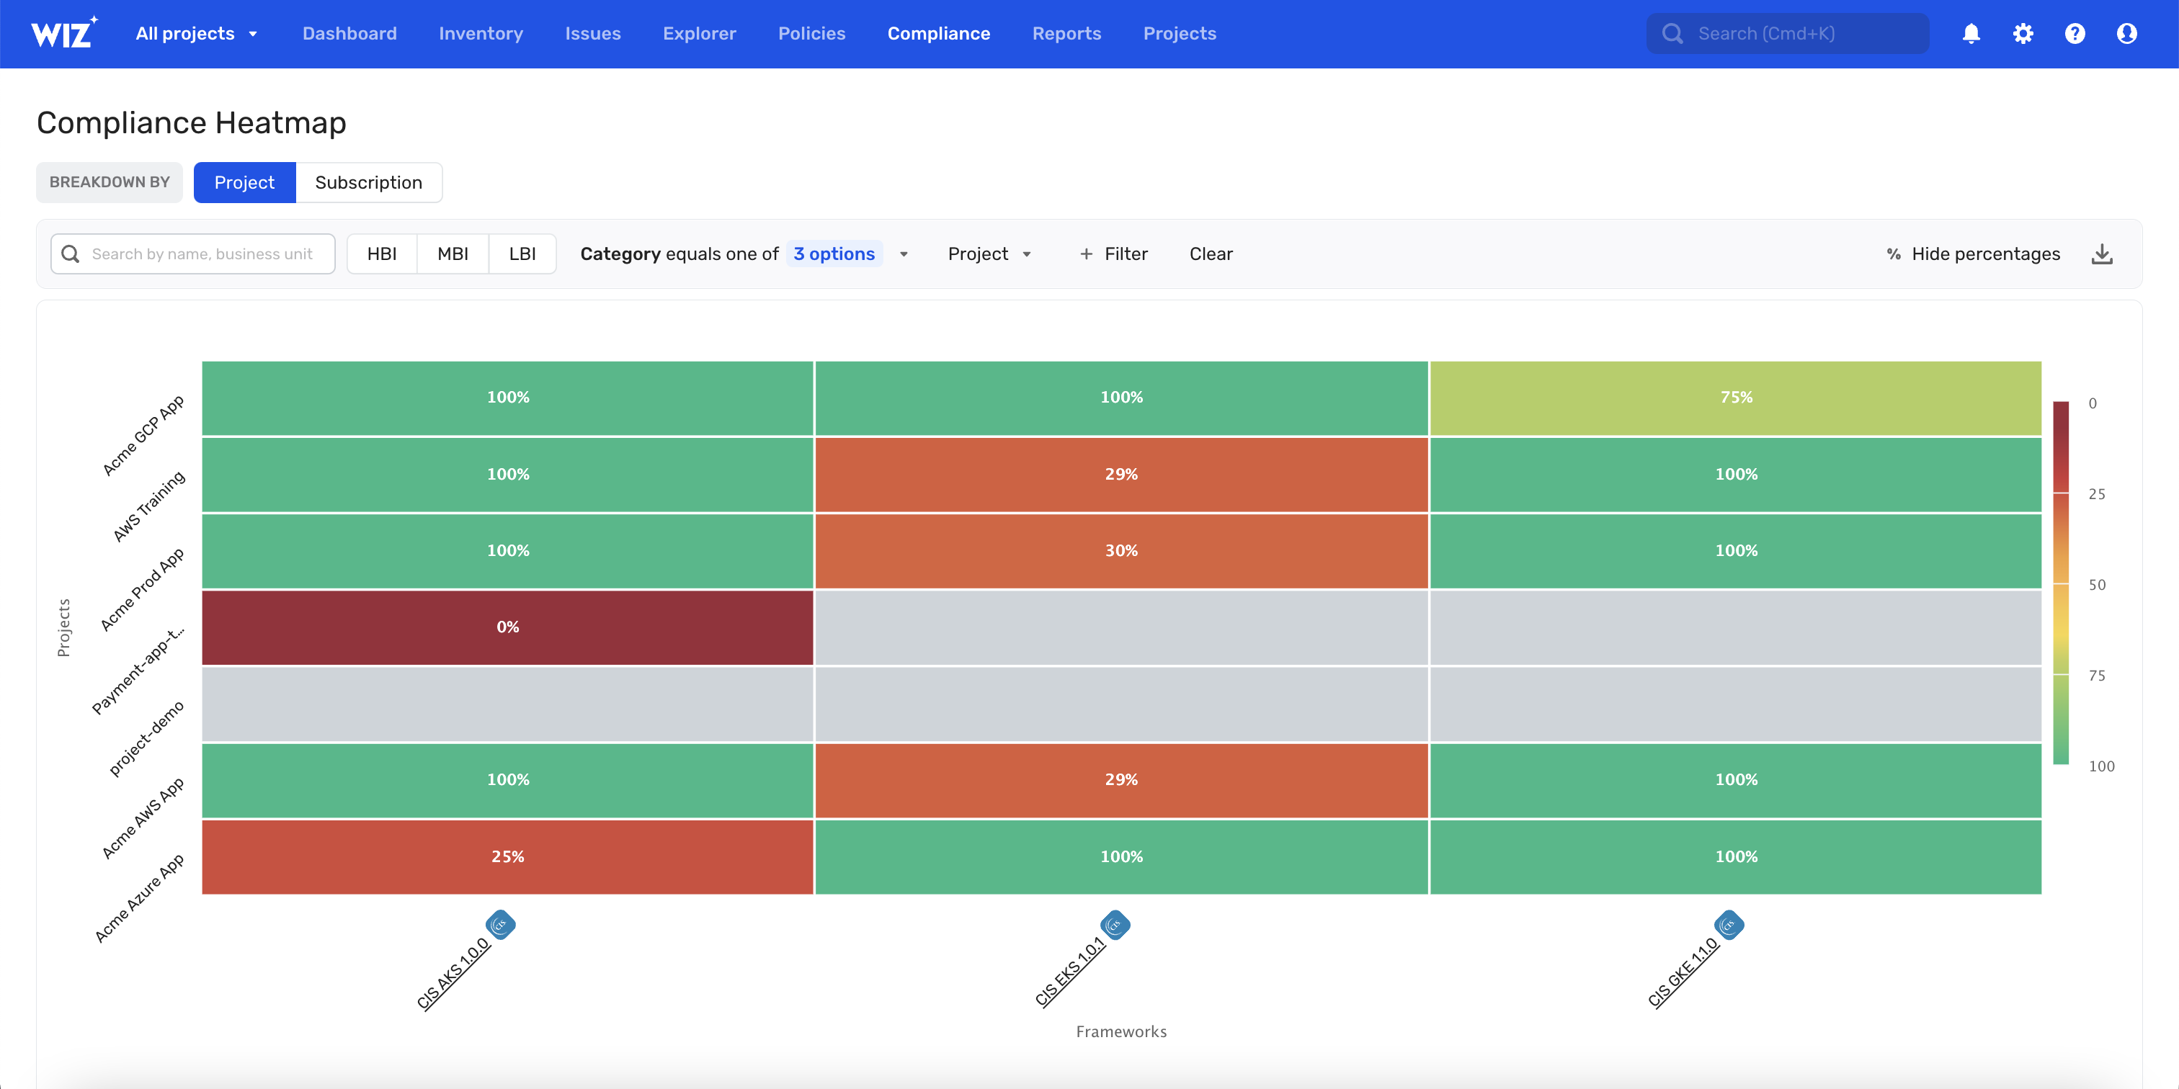Viewport: 2179px width, 1089px height.
Task: Open CIS GKE 1.1.0 framework link
Action: click(x=1683, y=972)
